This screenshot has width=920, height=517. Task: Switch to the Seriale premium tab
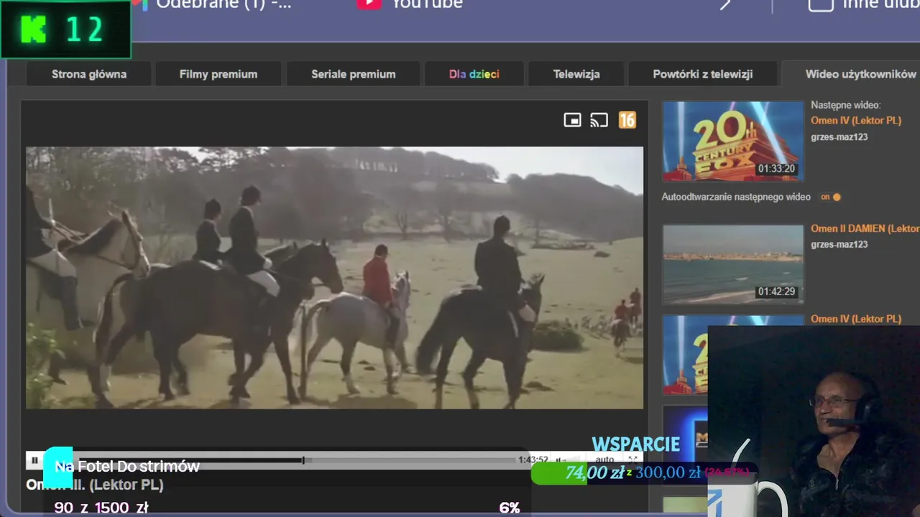(x=354, y=74)
